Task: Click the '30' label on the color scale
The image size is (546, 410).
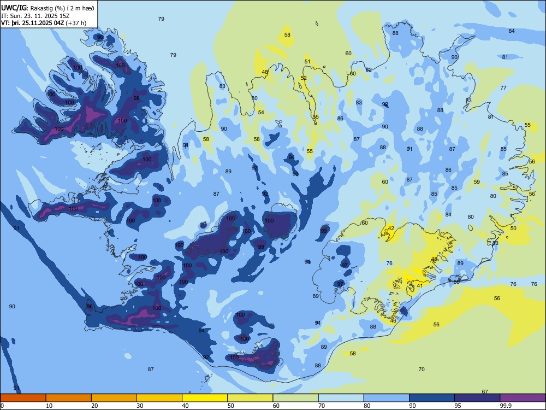Action: [x=140, y=406]
